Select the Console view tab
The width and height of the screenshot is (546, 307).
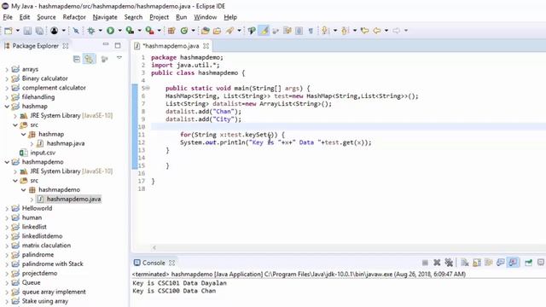[x=154, y=263]
